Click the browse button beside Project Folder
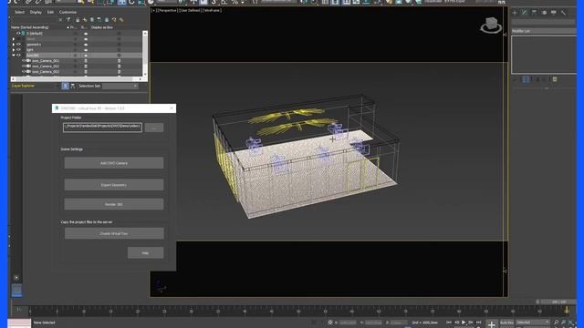Screen dimensions: 584x328 (154, 128)
